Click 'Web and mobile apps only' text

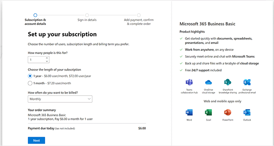[222, 101]
